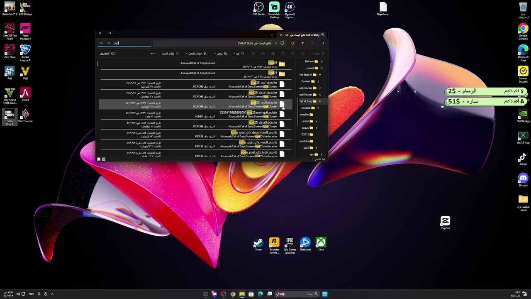Open the search options dropdown

[x=196, y=53]
